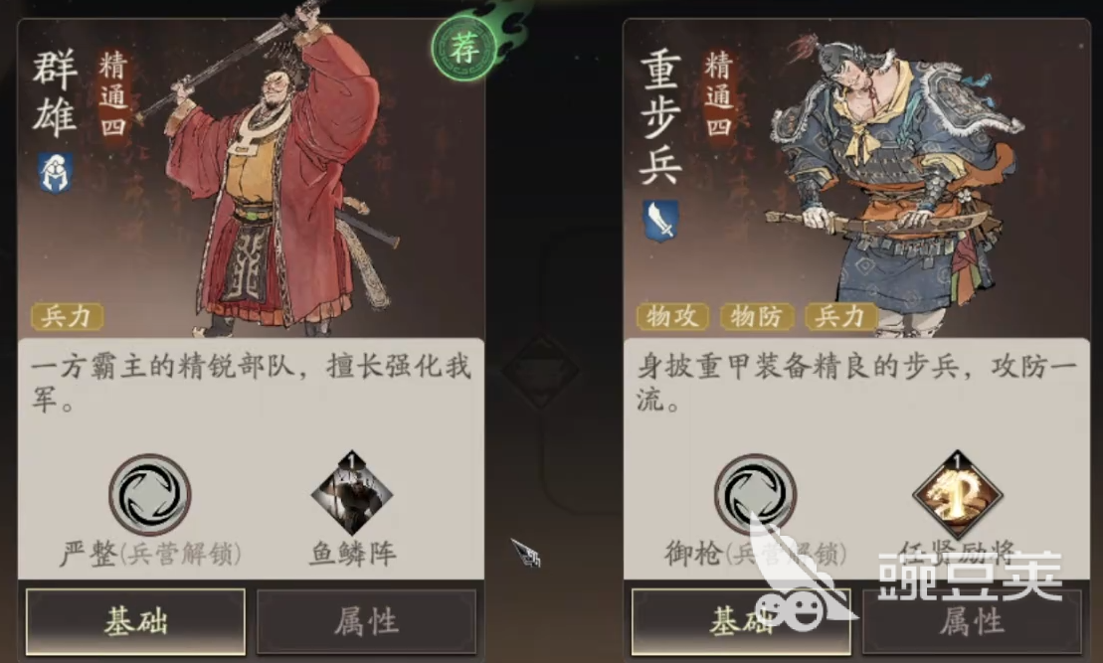Click the green 荐 recommendation badge

(x=464, y=50)
